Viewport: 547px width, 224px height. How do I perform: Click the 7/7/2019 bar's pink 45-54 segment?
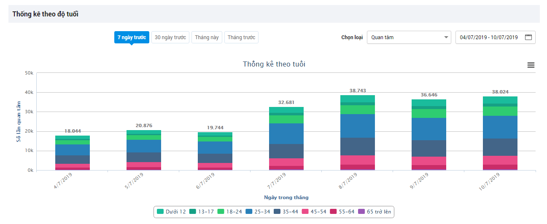pyautogui.click(x=286, y=162)
